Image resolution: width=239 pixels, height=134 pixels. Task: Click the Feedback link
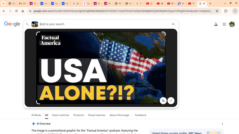141,115
